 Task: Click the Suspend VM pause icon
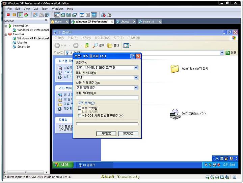[x=14, y=15]
